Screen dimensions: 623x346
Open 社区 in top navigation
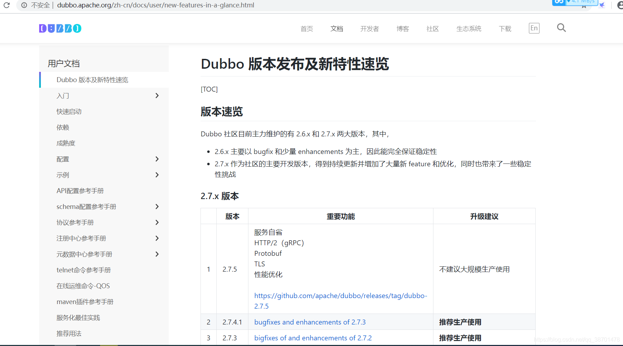point(432,29)
